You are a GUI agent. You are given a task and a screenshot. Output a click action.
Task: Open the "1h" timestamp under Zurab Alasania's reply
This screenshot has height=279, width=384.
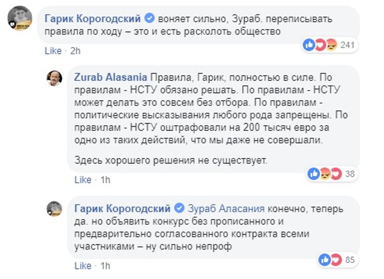pyautogui.click(x=104, y=180)
